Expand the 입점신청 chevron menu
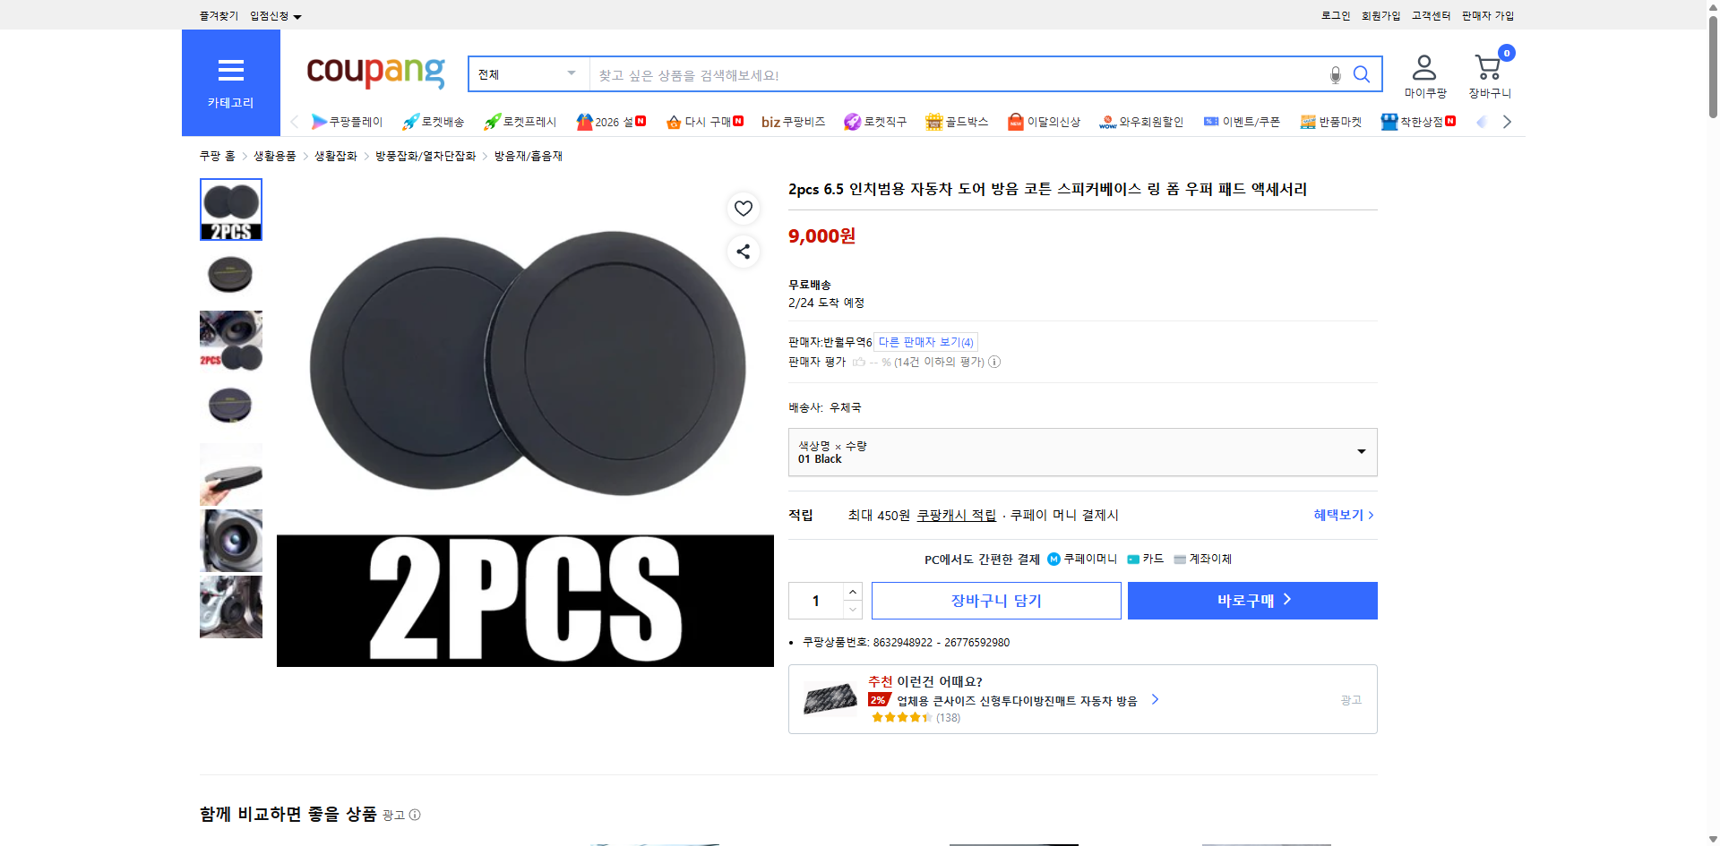This screenshot has width=1720, height=846. pyautogui.click(x=297, y=15)
